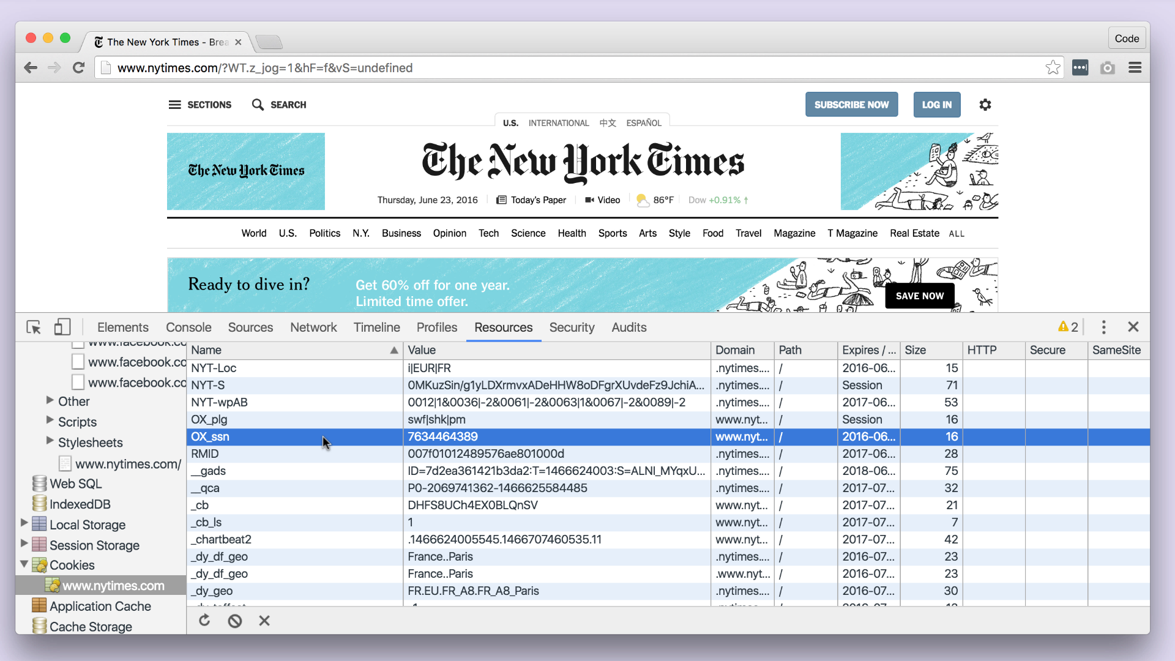Click the block cookie icon
The height and width of the screenshot is (661, 1175).
point(235,621)
